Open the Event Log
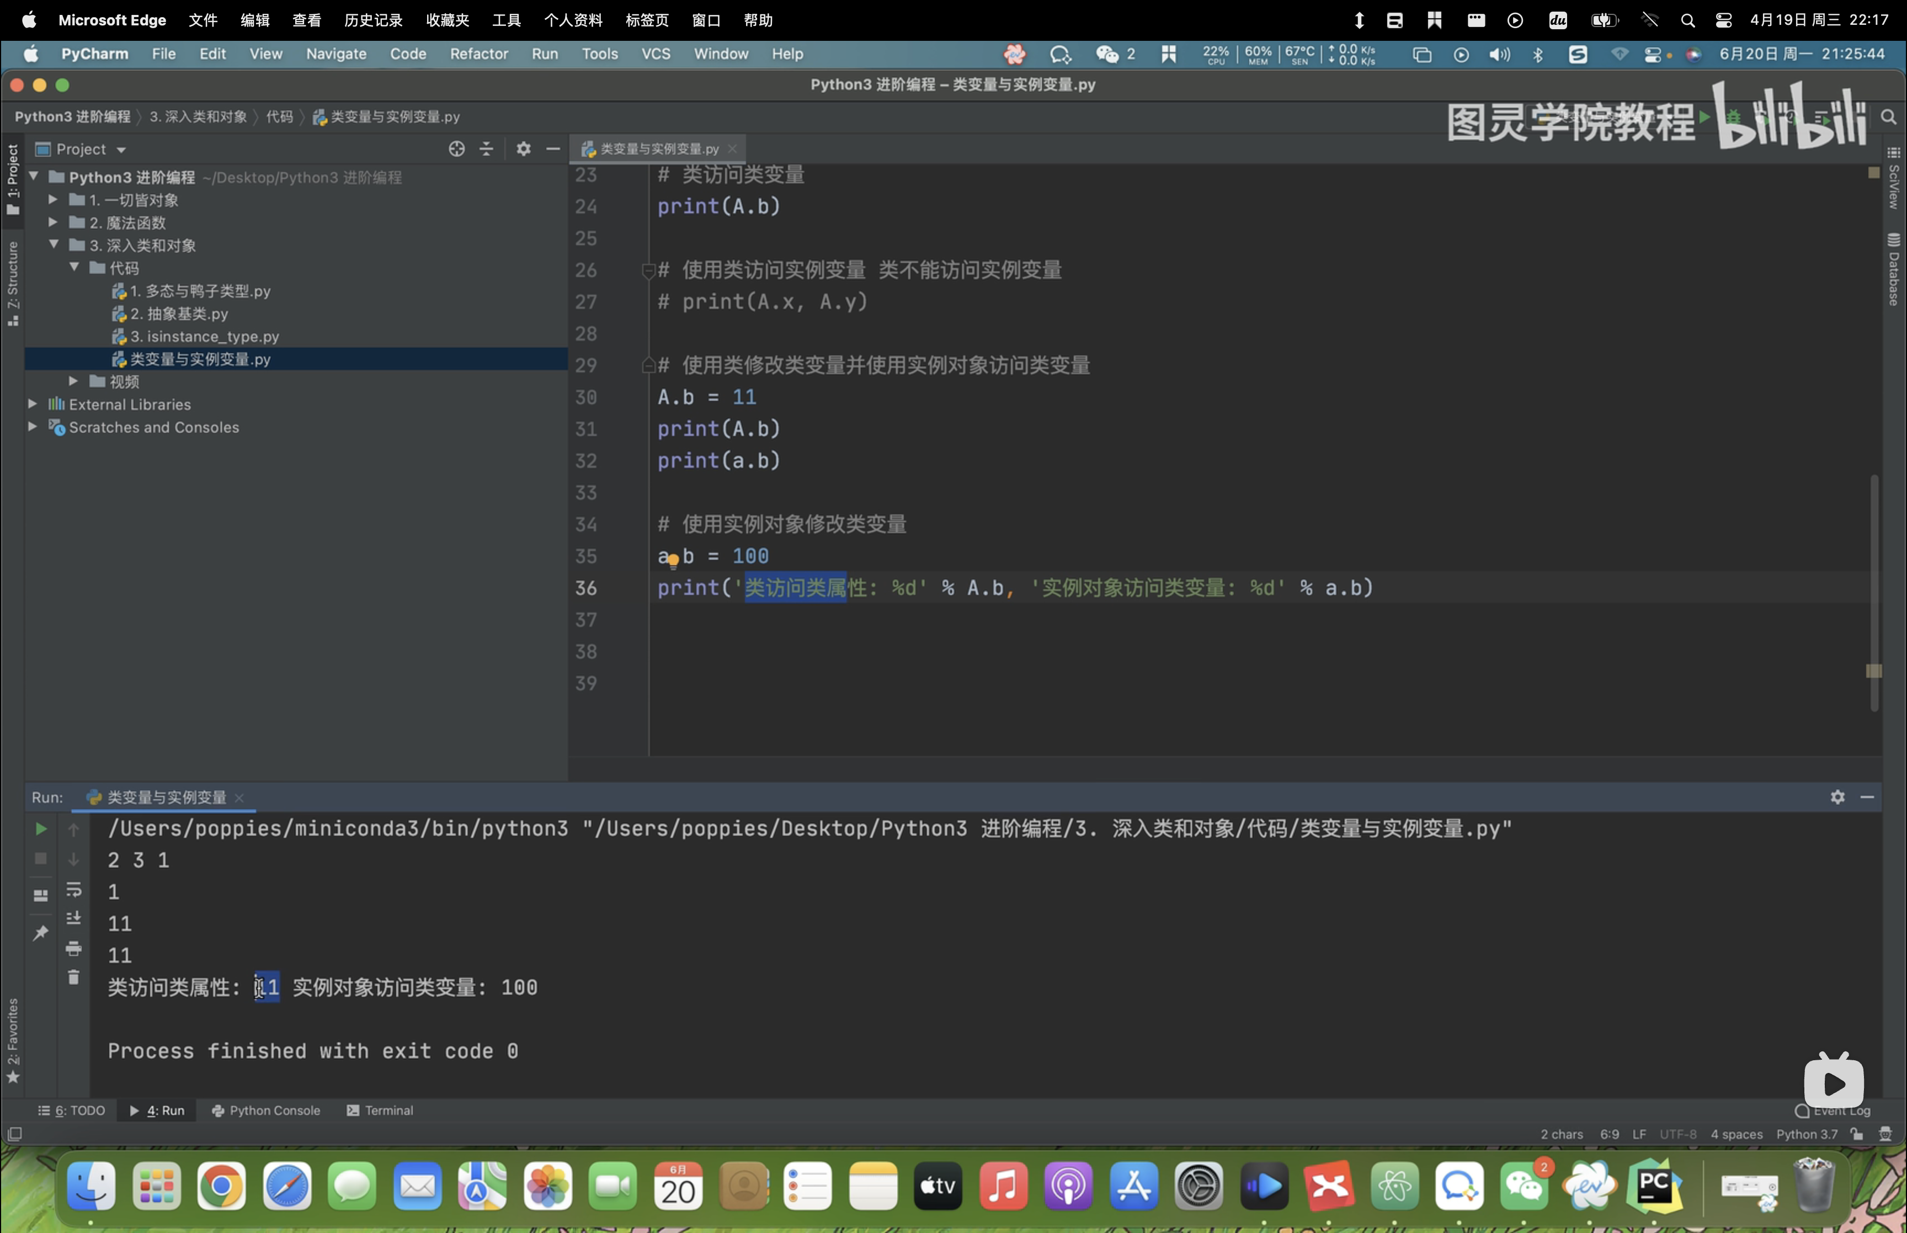This screenshot has height=1233, width=1907. pos(1833,1110)
